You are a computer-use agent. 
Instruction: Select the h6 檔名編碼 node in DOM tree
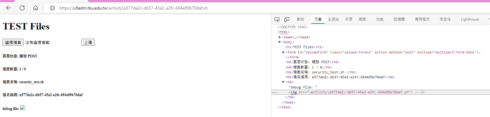pos(340,77)
